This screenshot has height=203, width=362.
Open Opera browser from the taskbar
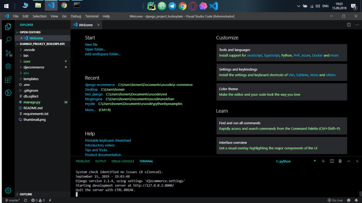click(x=193, y=6)
